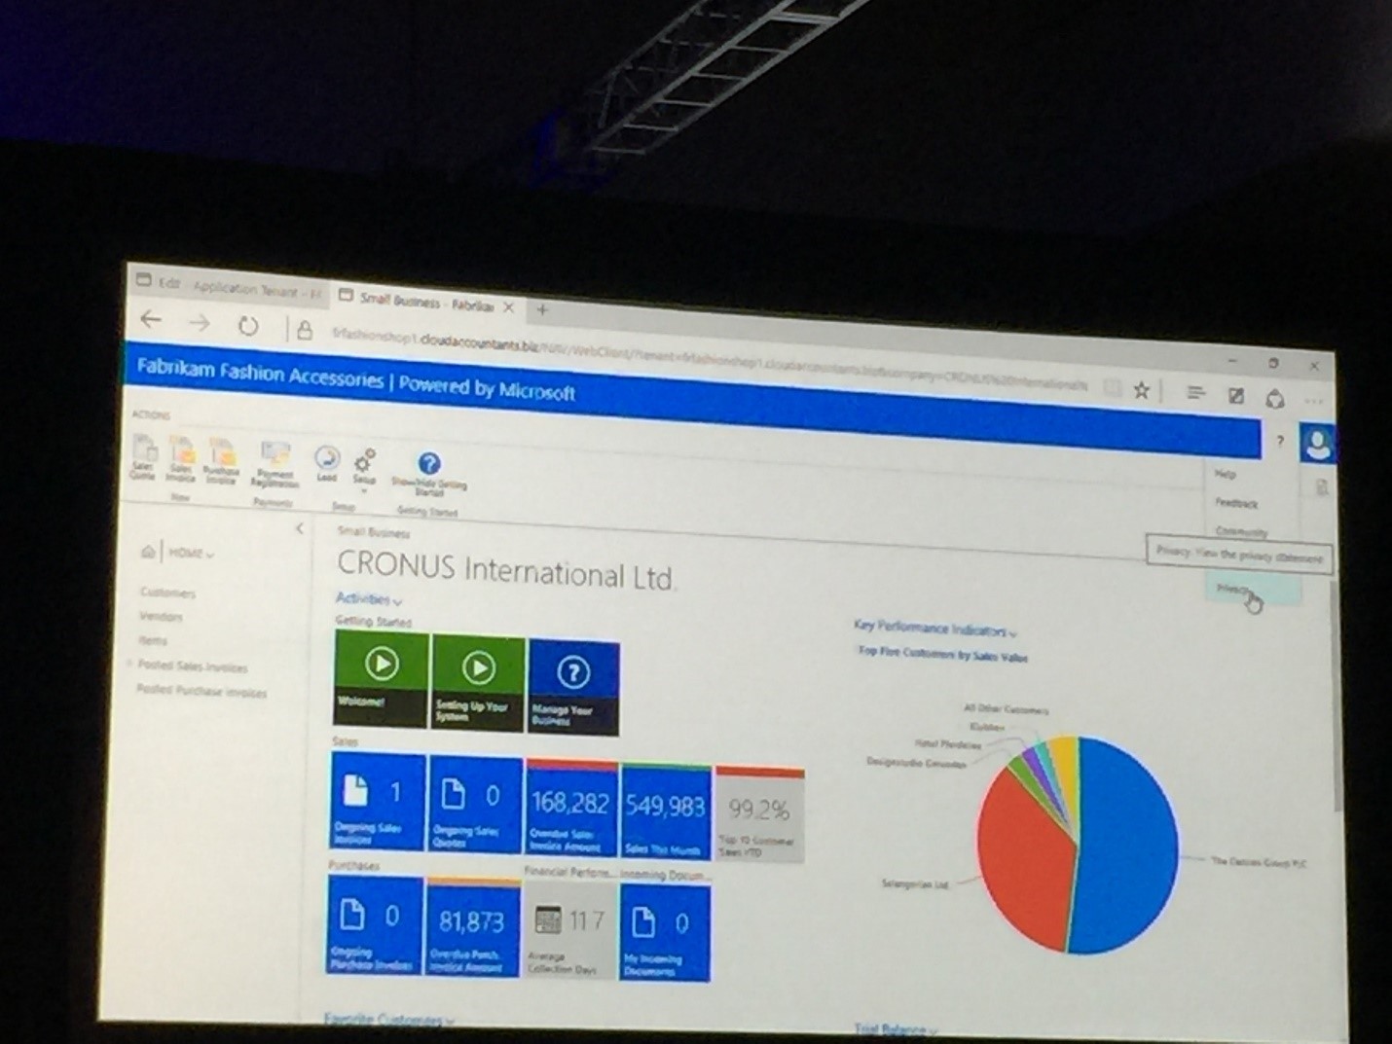Add page to favorites with star icon
1392x1044 pixels.
coord(1141,390)
